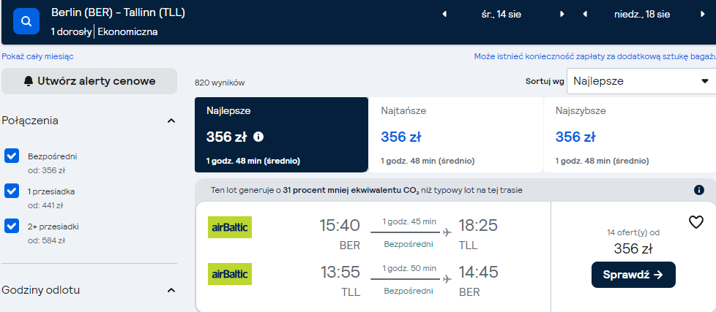Screen dimensions: 716x312
Task: Click the 13:55 return departure time
Action: tap(340, 272)
